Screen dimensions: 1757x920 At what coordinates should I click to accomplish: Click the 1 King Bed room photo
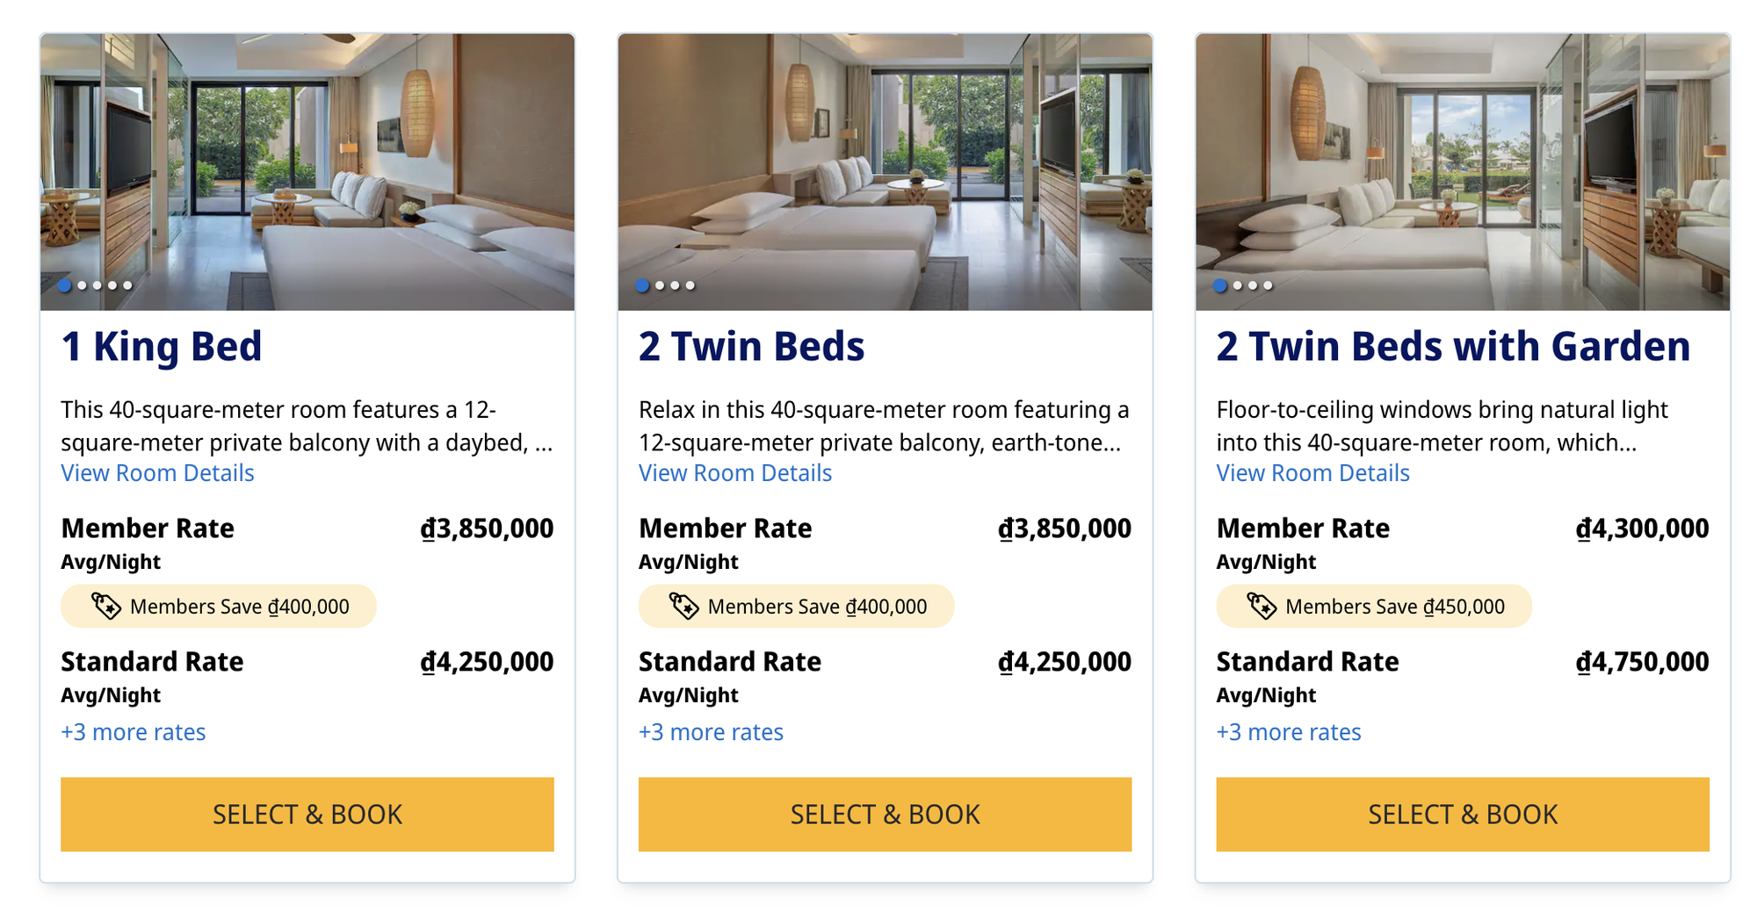tap(307, 167)
